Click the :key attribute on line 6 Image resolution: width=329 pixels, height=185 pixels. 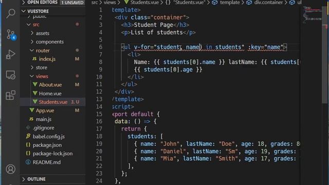[x=265, y=47]
